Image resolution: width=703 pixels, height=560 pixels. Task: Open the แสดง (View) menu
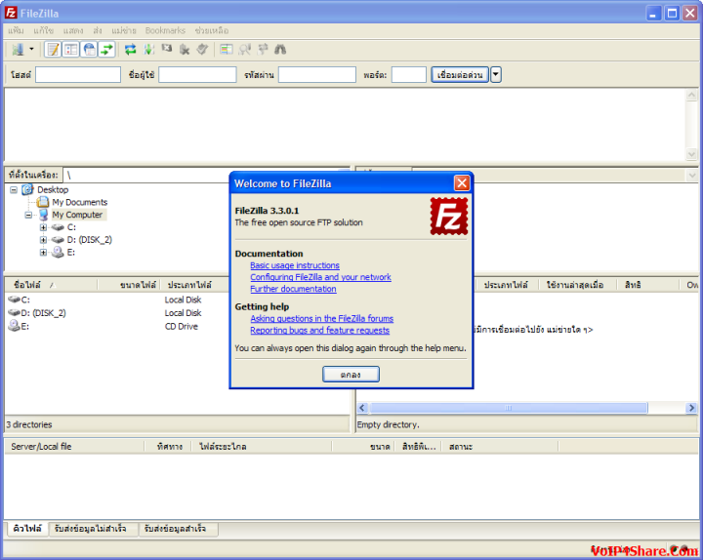click(x=73, y=30)
